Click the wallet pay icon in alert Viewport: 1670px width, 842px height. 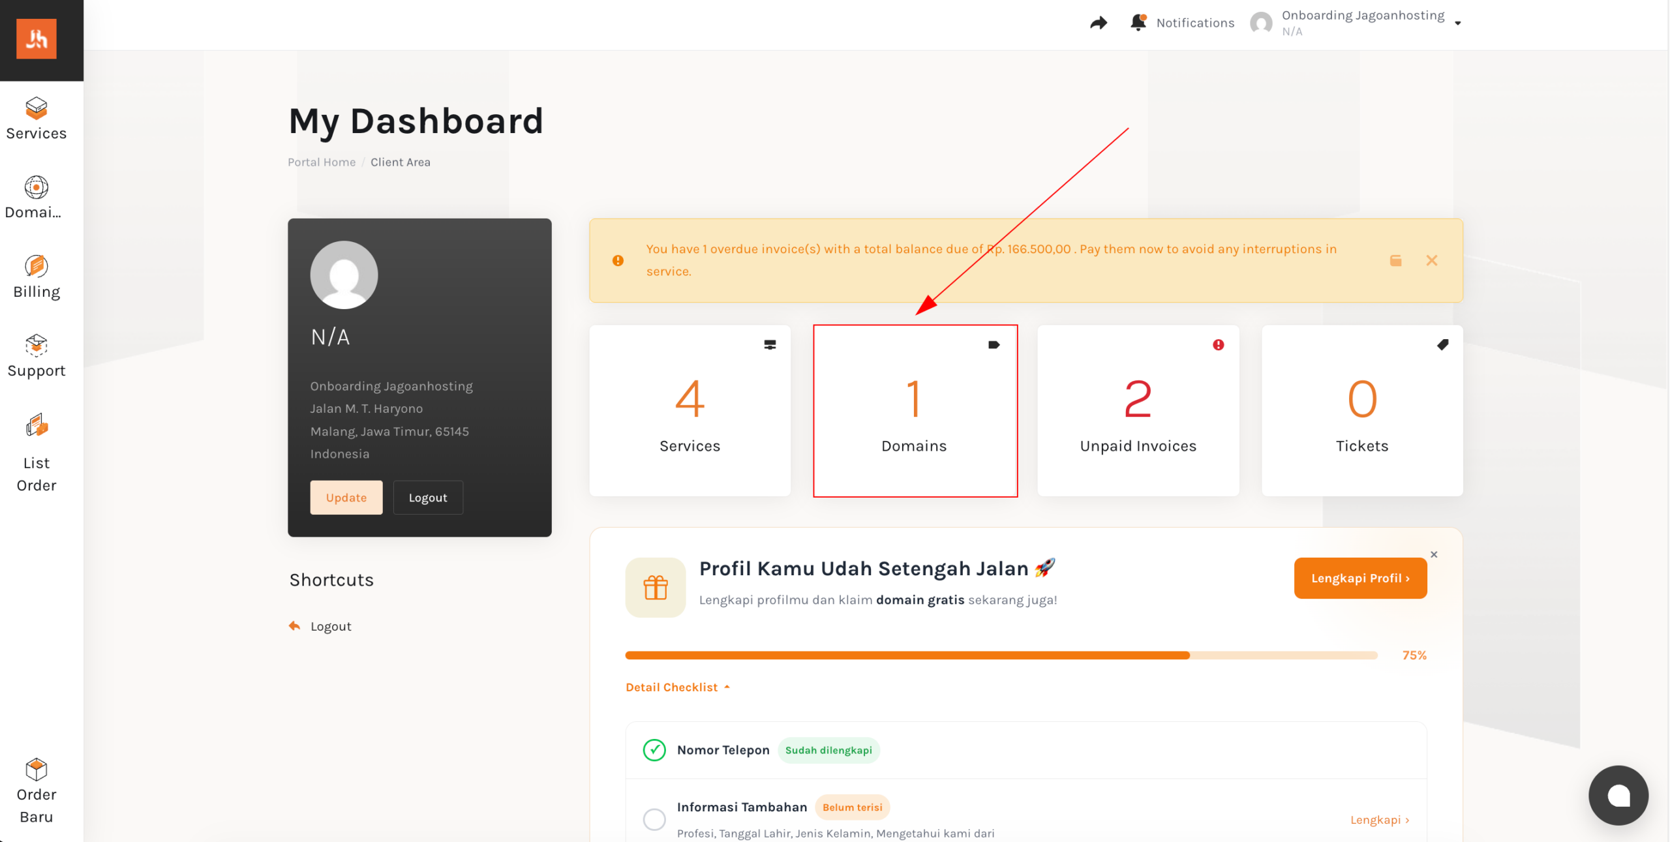[x=1395, y=260]
